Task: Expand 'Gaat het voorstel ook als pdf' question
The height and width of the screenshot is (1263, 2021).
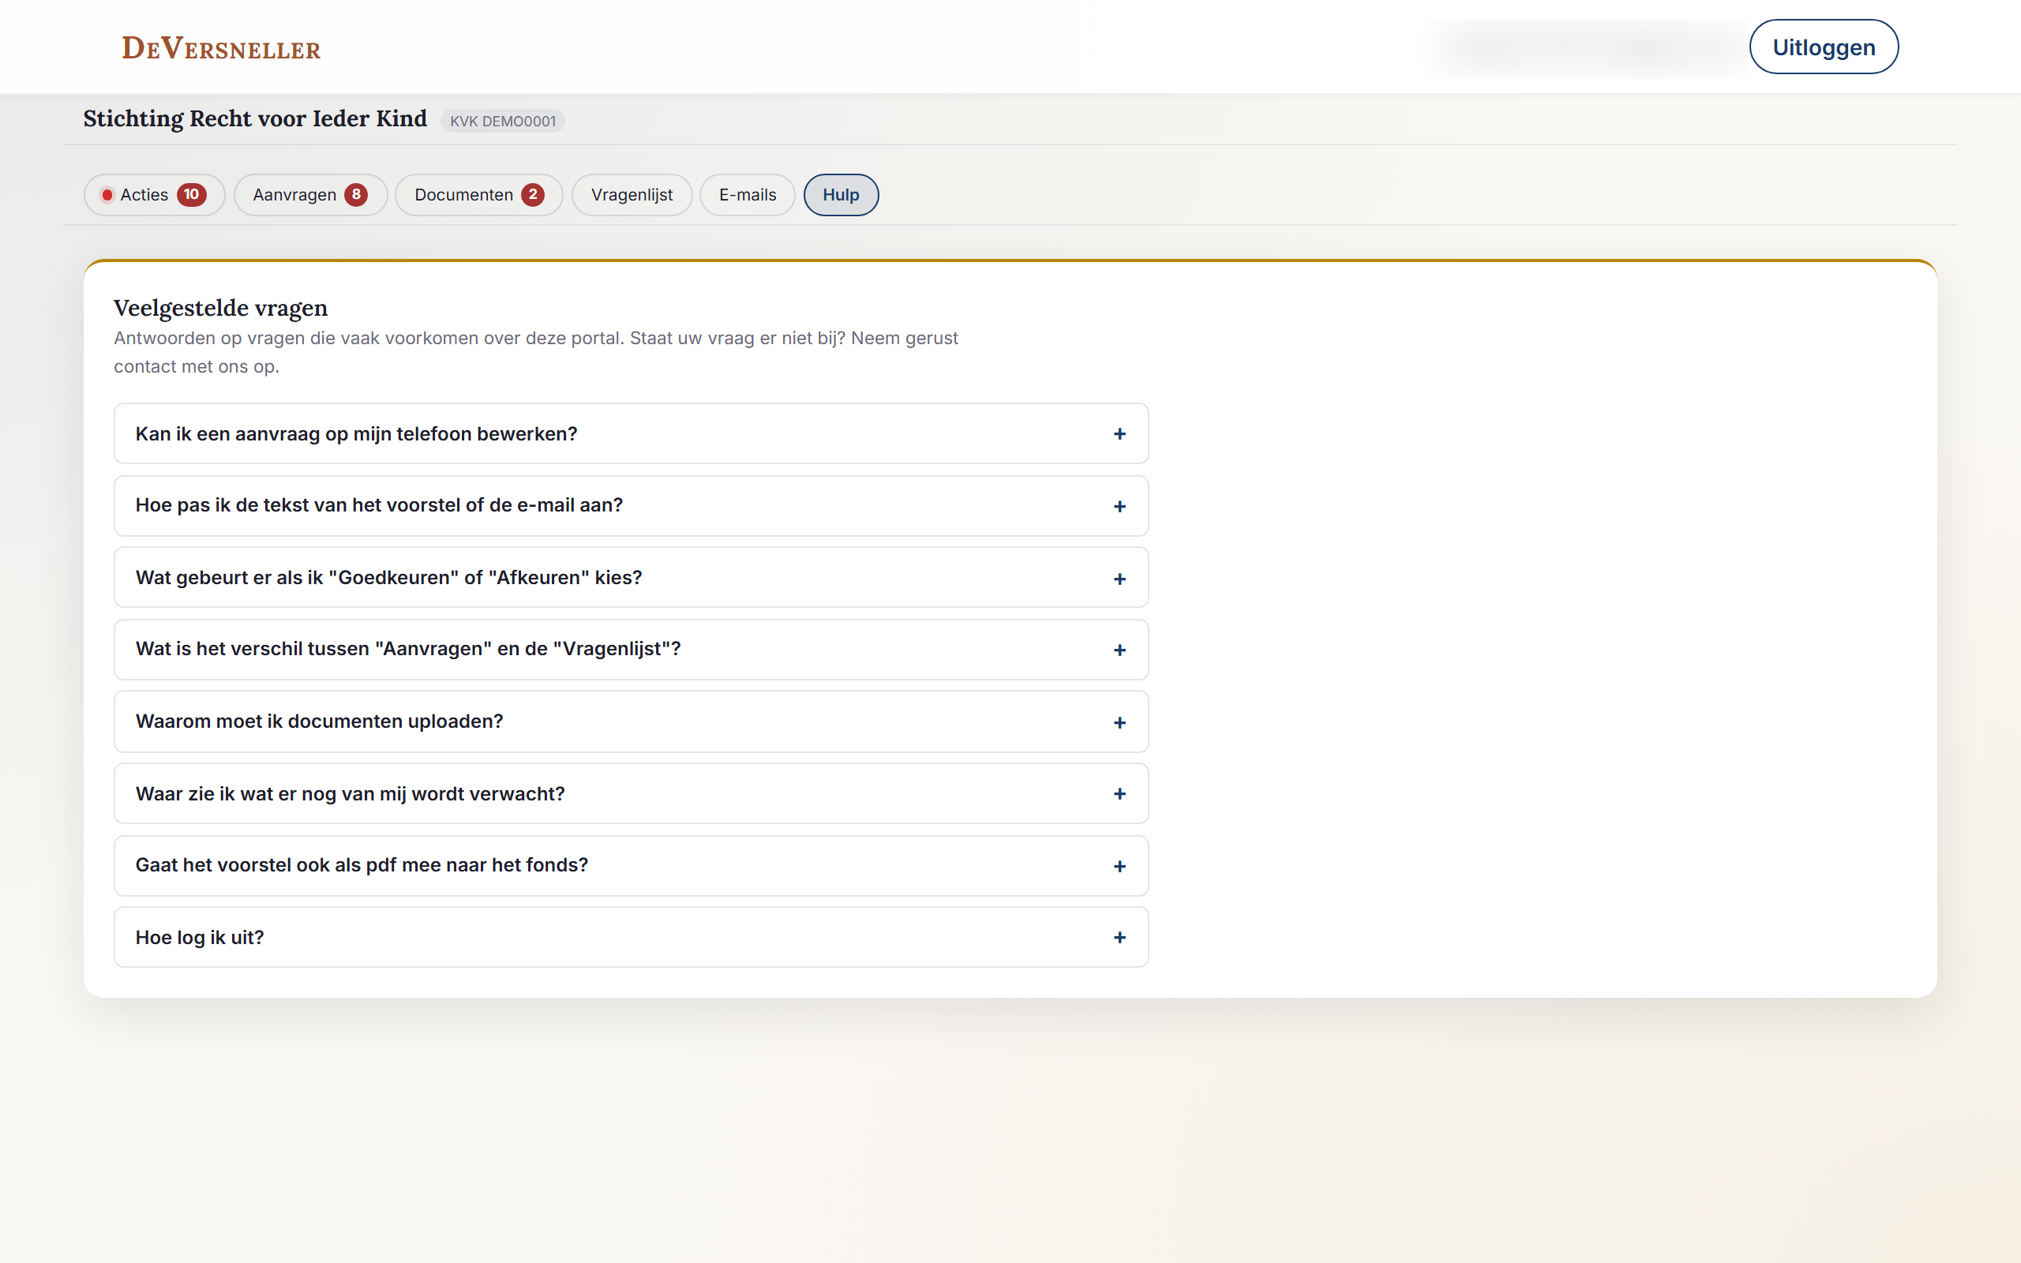Action: click(x=632, y=865)
